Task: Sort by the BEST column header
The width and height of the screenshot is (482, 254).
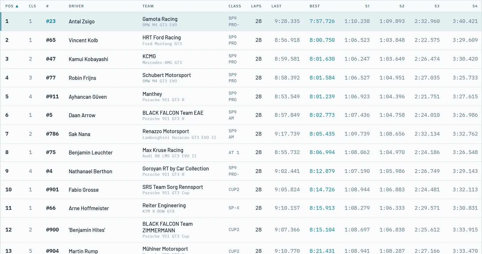Action: pos(315,6)
